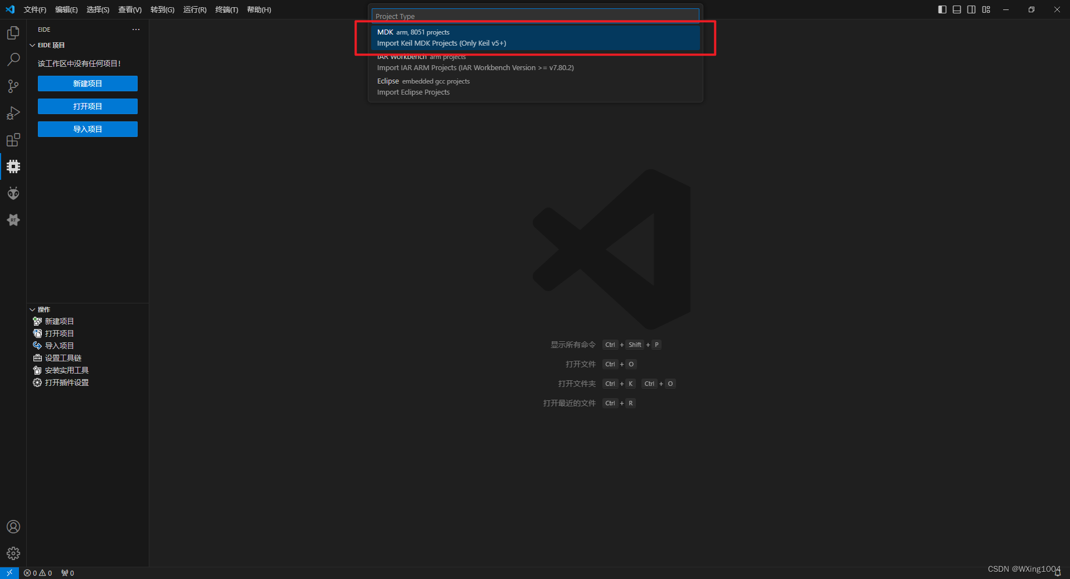Open the Run and Debug icon
Screen dimensions: 1070x579
click(x=13, y=113)
